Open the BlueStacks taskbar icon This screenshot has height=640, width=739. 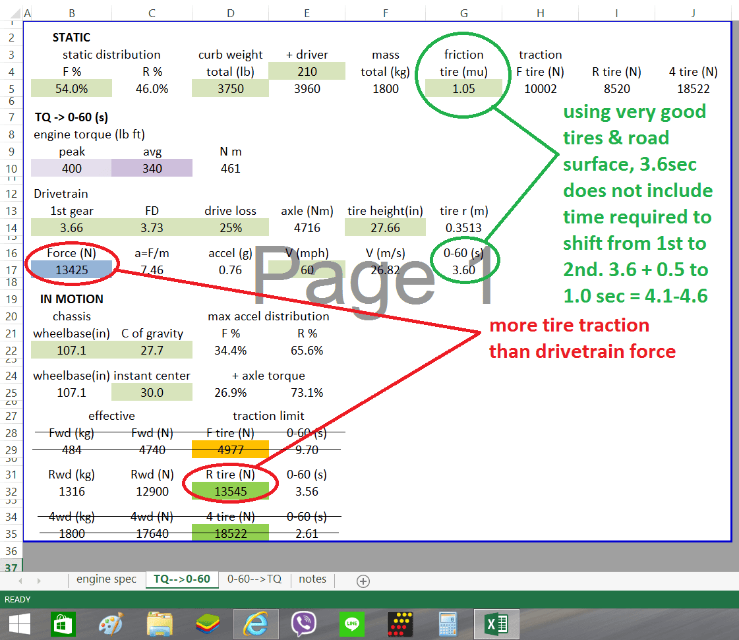208,624
